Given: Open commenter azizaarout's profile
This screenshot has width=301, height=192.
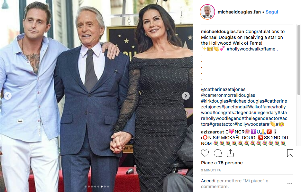Looking at the screenshot, I should (213, 132).
